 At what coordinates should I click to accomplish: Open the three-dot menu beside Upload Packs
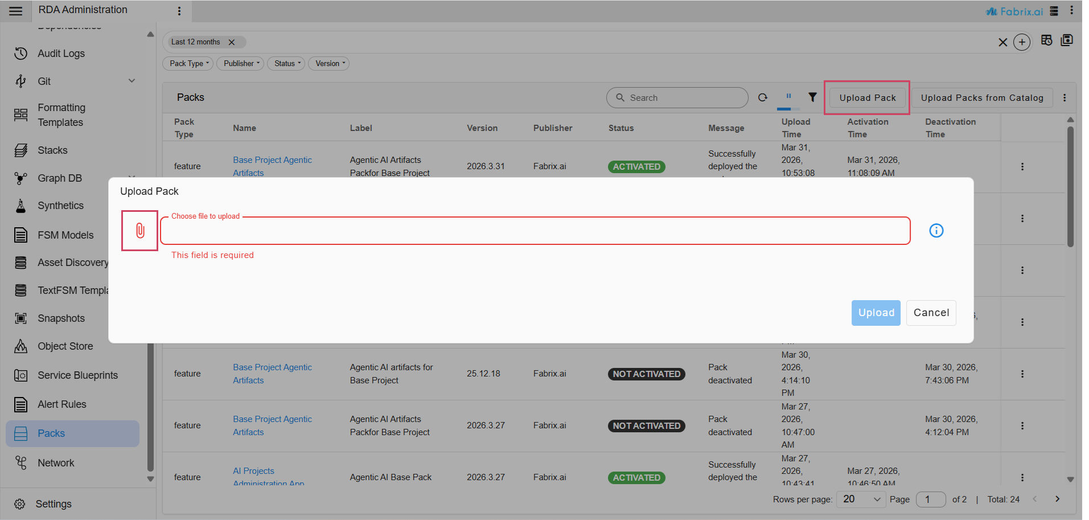[x=1065, y=97]
